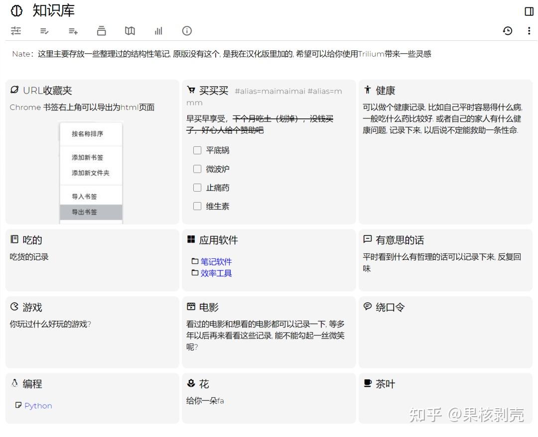Open the map icon in the toolbar
This screenshot has width=538, height=437.
pyautogui.click(x=130, y=31)
